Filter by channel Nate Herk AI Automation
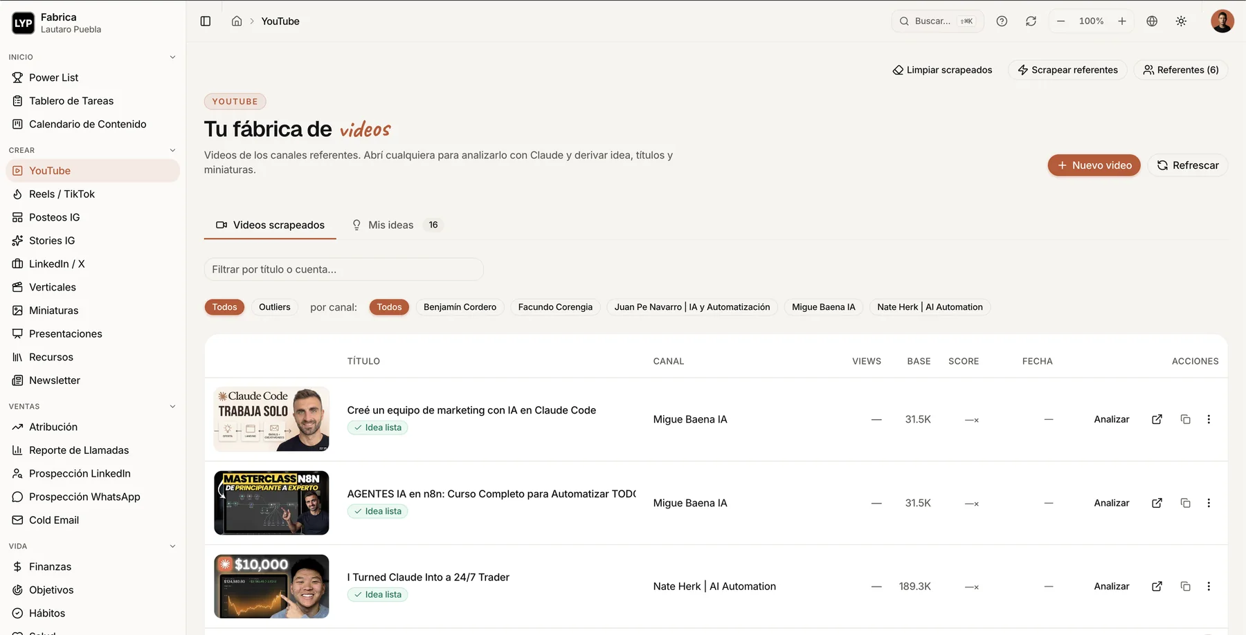 [x=930, y=307]
